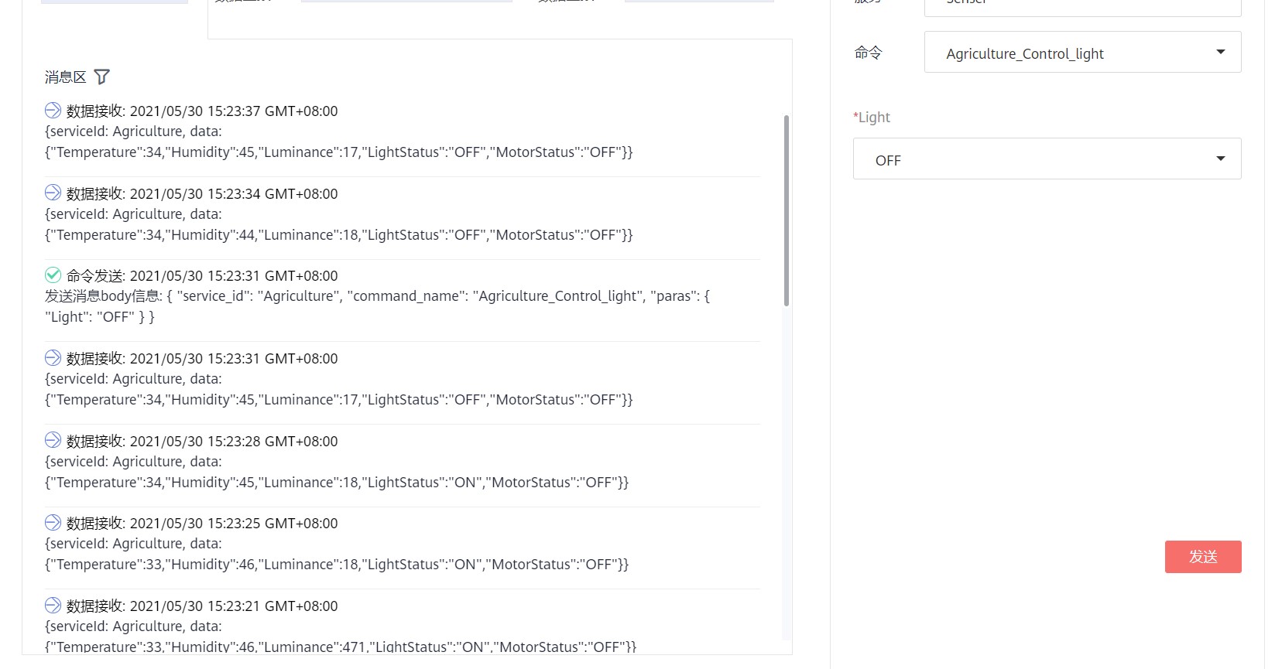This screenshot has height=669, width=1282.
Task: Click the receive icon for the 15:23:25 message
Action: [53, 523]
